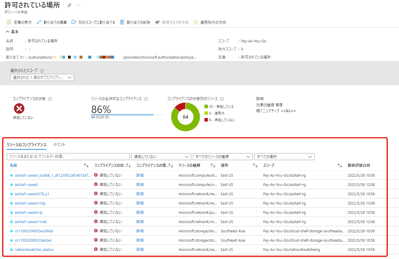This screenshot has width=399, height=259.
Task: Sort by リソースの種類 column
Action: click(x=213, y=165)
